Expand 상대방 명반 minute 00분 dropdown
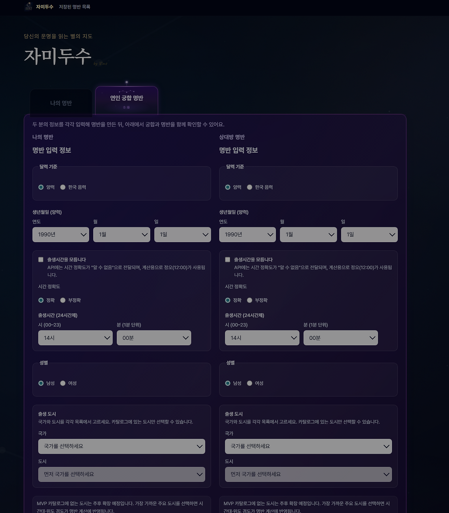 [341, 338]
